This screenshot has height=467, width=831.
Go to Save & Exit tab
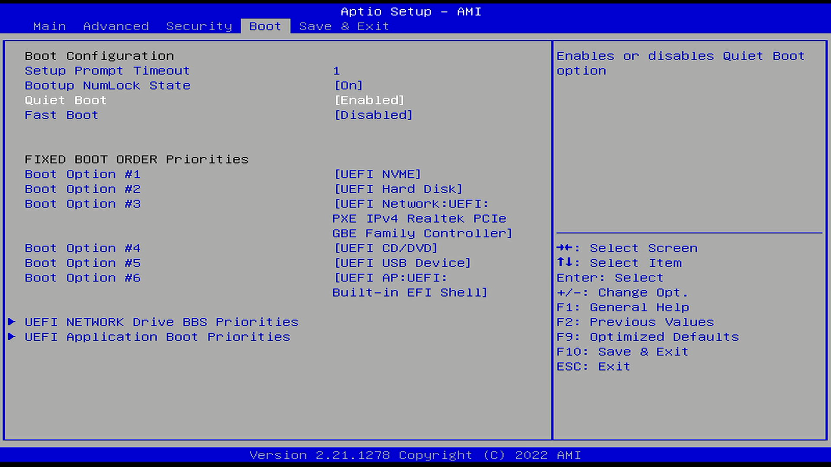(344, 26)
